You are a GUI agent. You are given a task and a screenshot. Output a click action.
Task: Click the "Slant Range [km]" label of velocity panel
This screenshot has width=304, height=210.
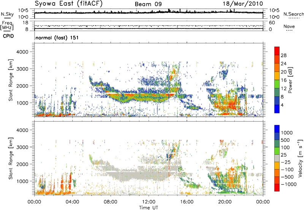tap(11, 158)
